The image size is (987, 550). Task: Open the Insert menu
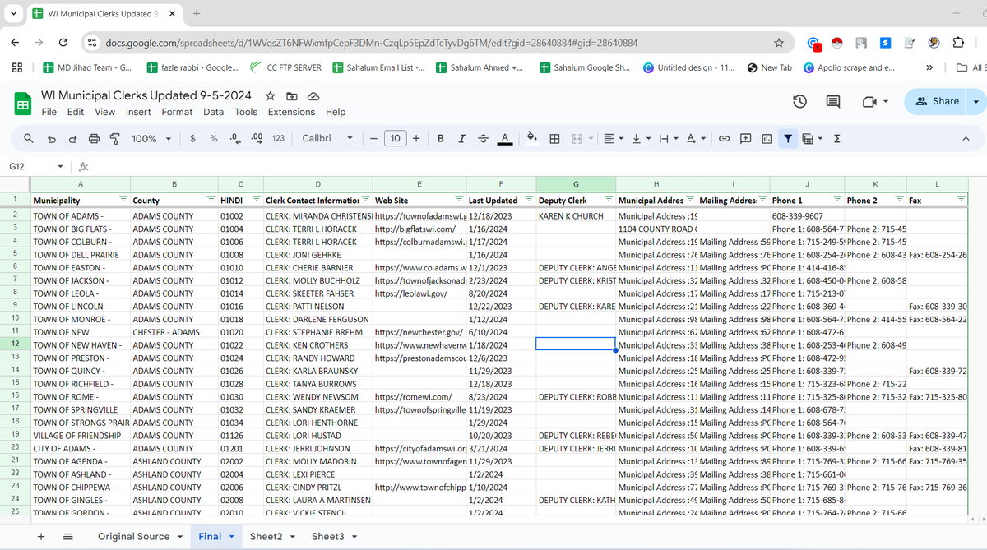coord(138,112)
